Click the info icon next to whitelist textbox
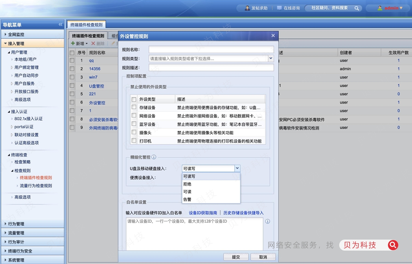This screenshot has width=412, height=264. [x=268, y=221]
